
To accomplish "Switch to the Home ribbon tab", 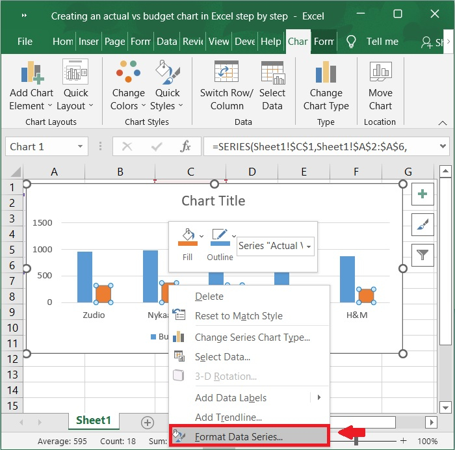I will (62, 42).
